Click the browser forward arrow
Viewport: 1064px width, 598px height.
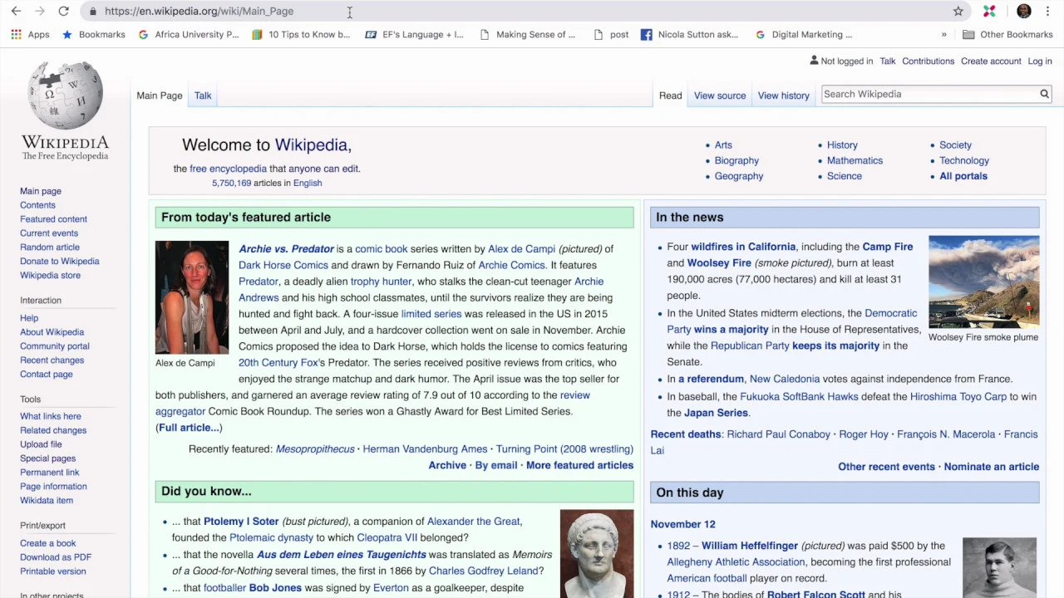[39, 11]
